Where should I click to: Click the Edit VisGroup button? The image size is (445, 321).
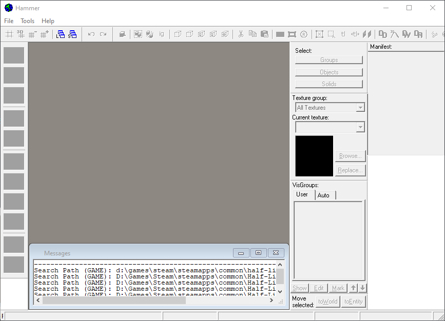(319, 288)
